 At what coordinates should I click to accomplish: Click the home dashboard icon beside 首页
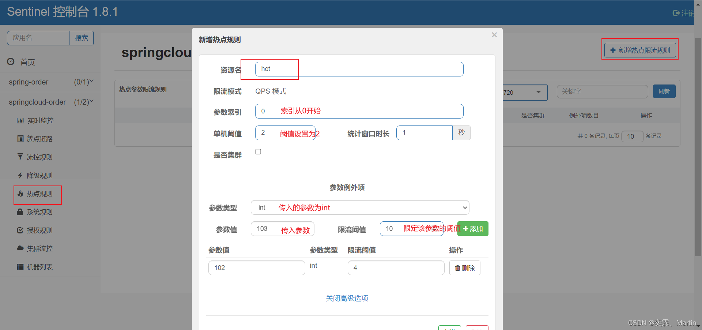[11, 62]
